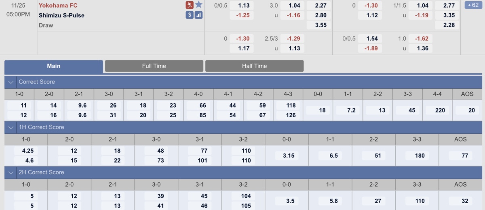Click the red soccer player icon
Viewport: 485px width, 210px height.
pos(190,5)
